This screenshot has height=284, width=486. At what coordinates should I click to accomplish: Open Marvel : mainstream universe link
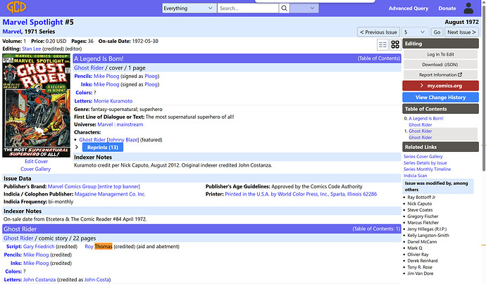coord(120,124)
